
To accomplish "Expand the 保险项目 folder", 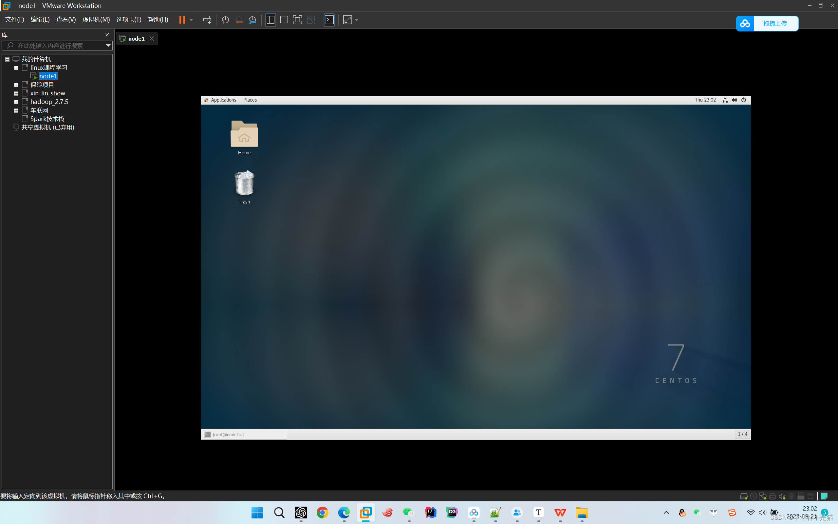I will (x=16, y=85).
